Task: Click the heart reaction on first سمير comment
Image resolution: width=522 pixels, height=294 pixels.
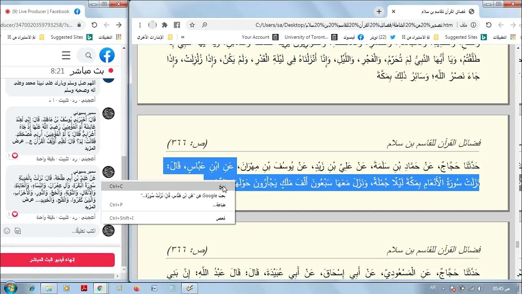Action: coord(14,156)
